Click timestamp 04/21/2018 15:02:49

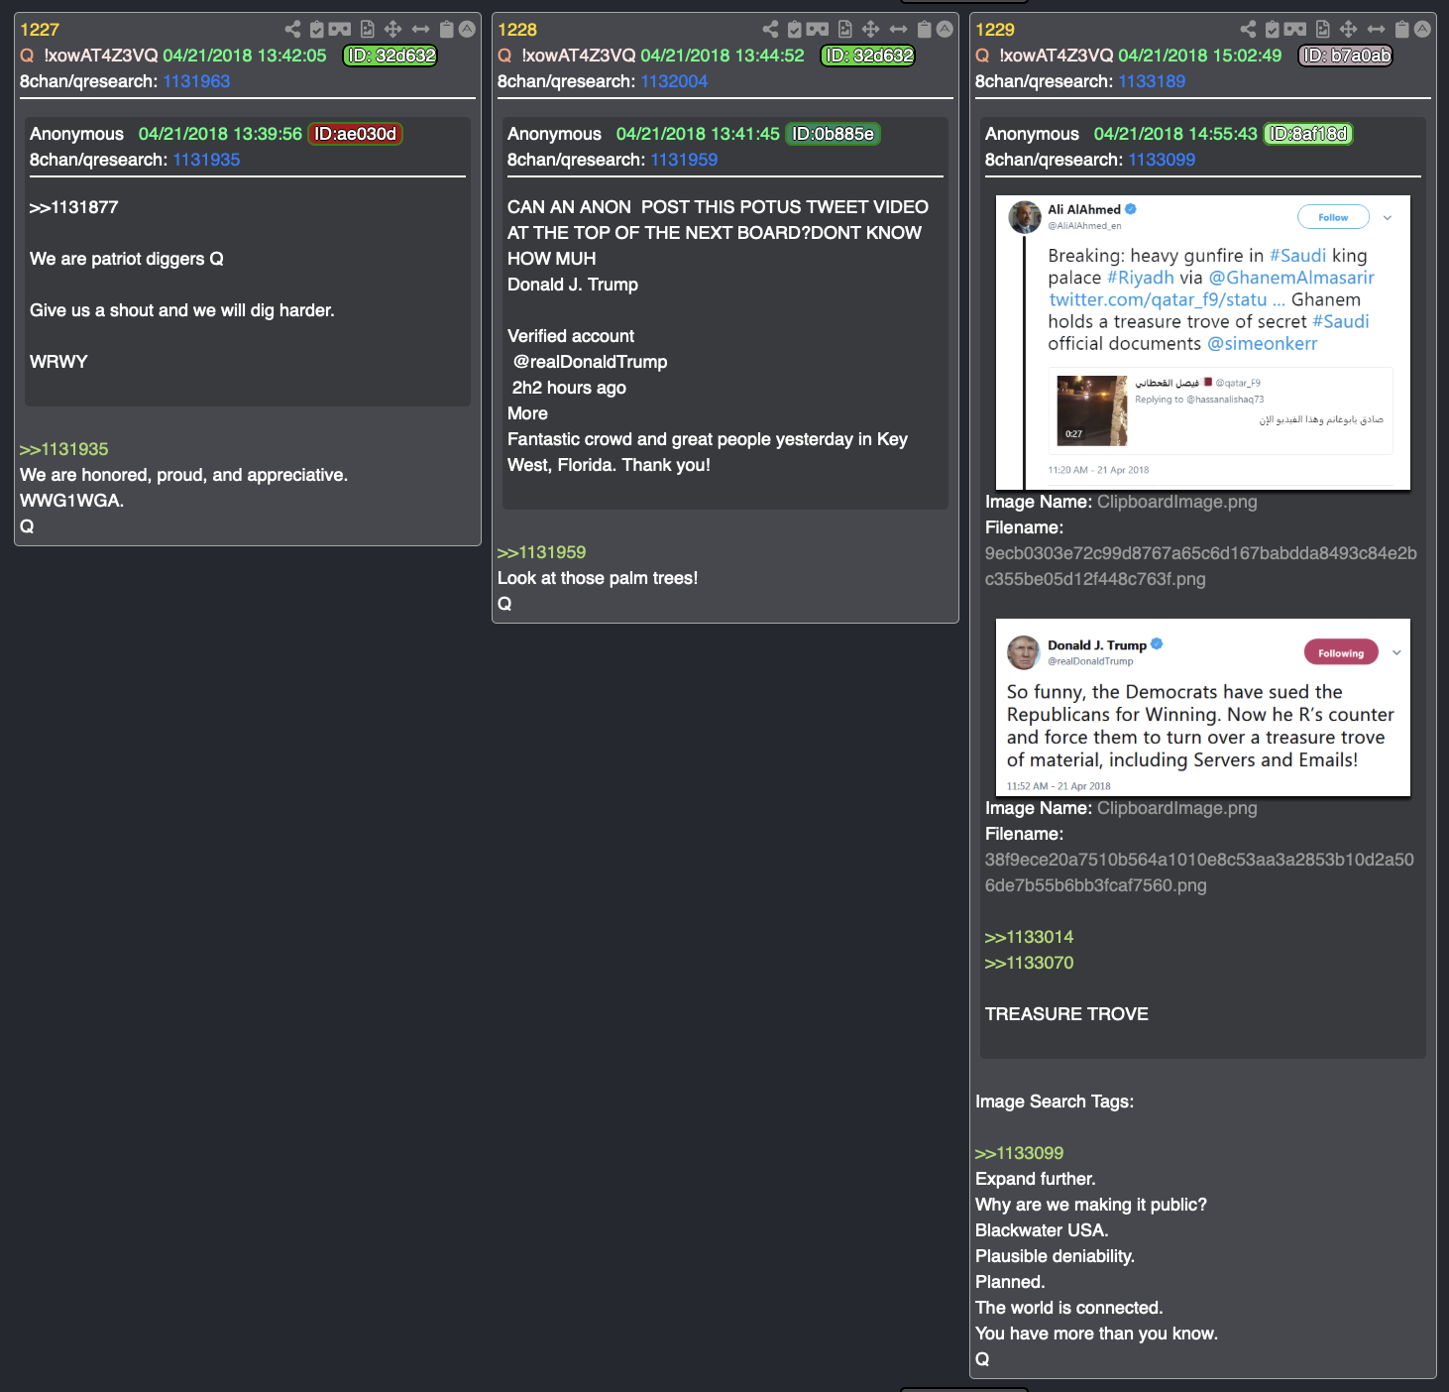pos(1200,56)
